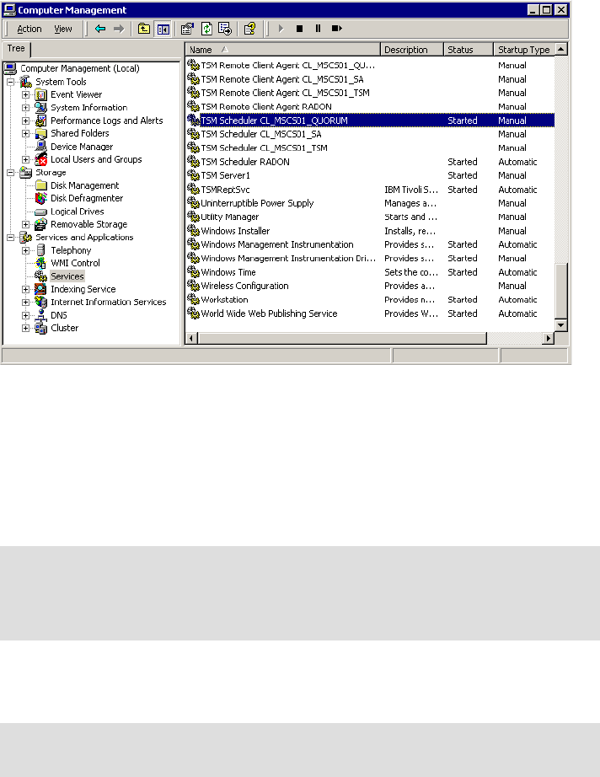Sort by the Status column header
600x777 pixels.
pyautogui.click(x=469, y=50)
